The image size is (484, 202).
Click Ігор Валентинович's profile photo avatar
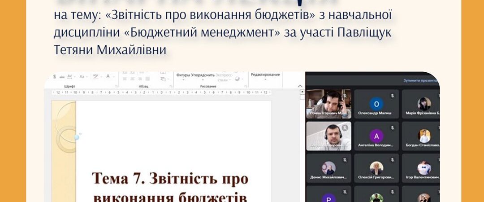424,168
